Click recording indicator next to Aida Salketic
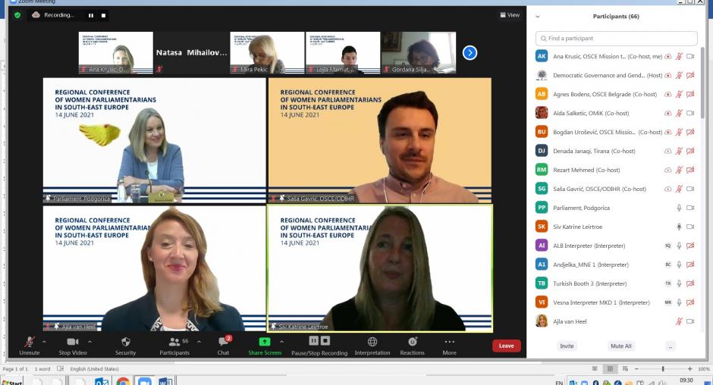The width and height of the screenshot is (713, 385). (668, 113)
